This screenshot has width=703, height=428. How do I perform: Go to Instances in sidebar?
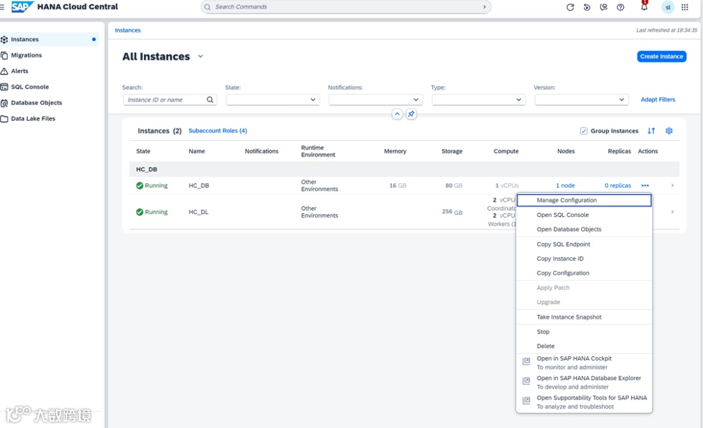pyautogui.click(x=49, y=40)
